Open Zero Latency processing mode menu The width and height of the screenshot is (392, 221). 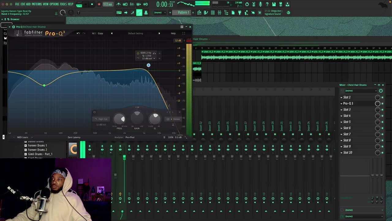click(74, 137)
